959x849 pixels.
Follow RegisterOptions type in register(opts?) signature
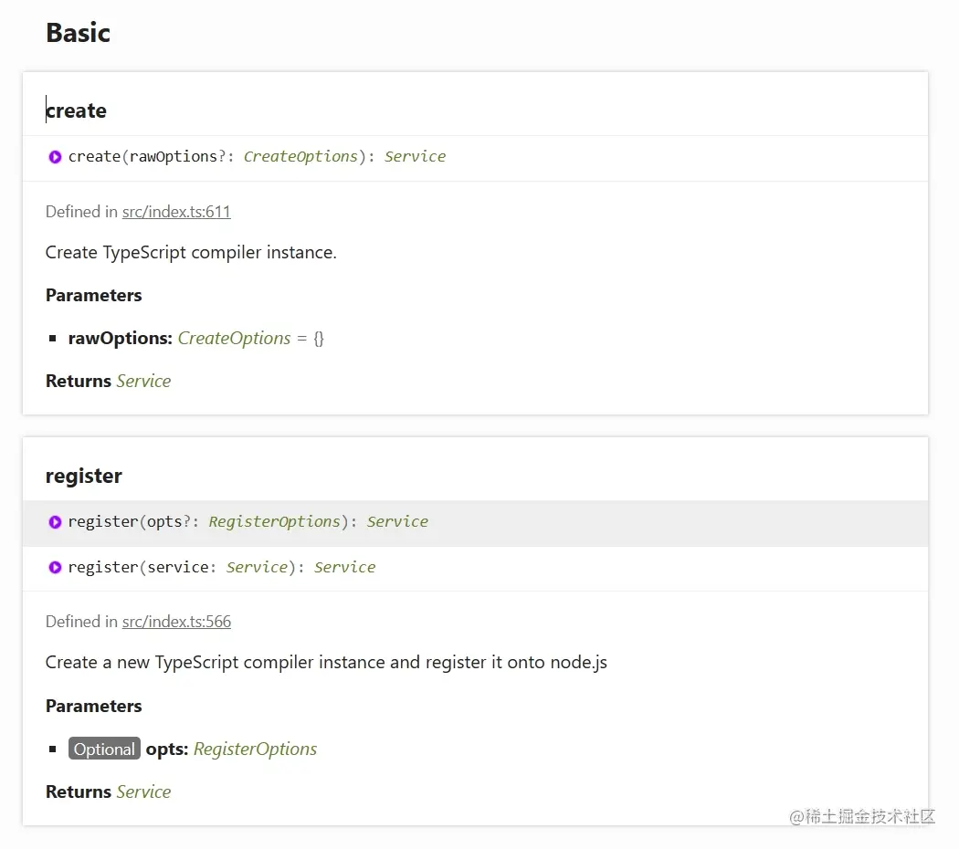(274, 521)
